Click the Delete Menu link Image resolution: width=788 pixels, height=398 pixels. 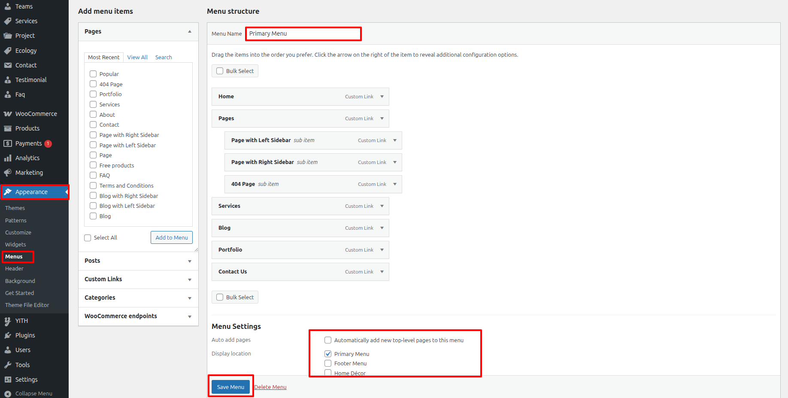[270, 387]
